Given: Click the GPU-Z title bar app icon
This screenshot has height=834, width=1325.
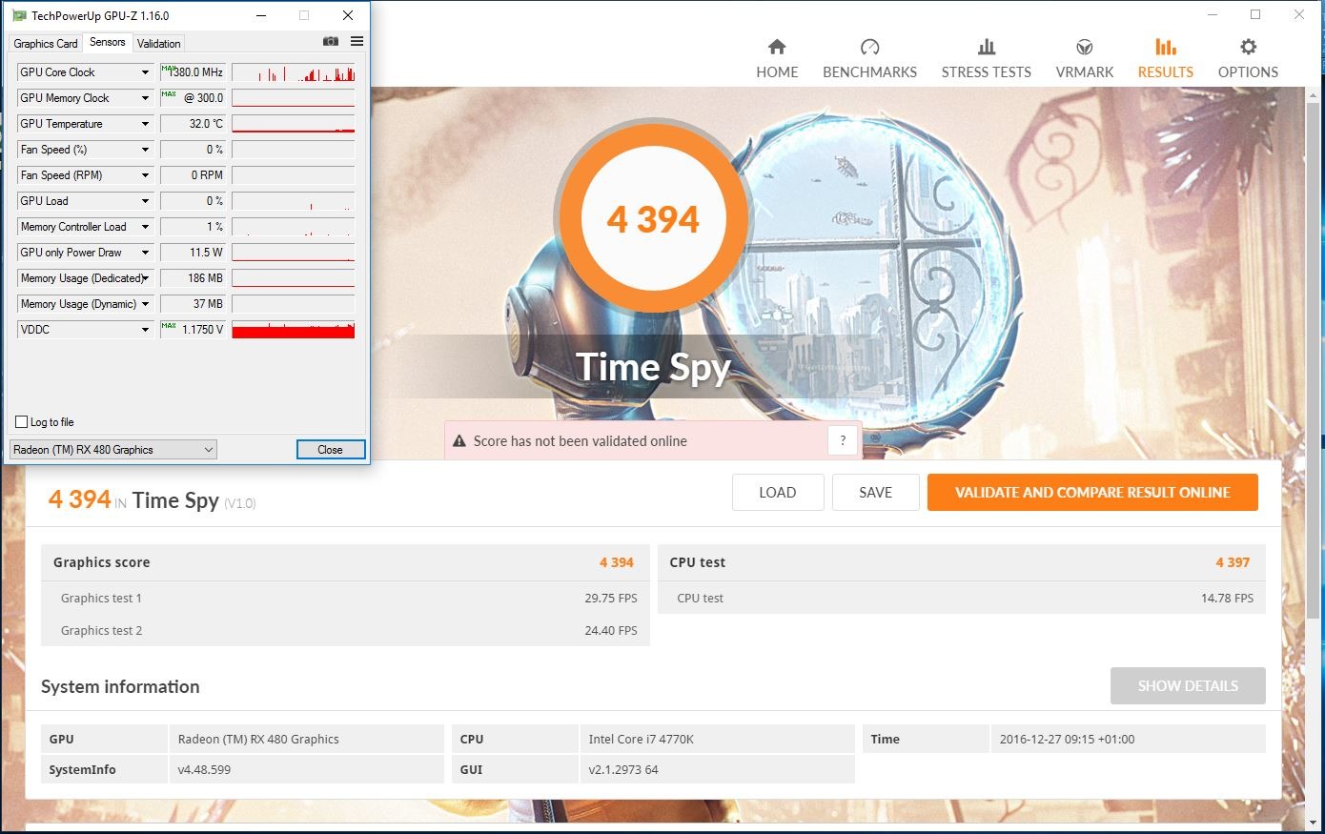Looking at the screenshot, I should (x=19, y=15).
